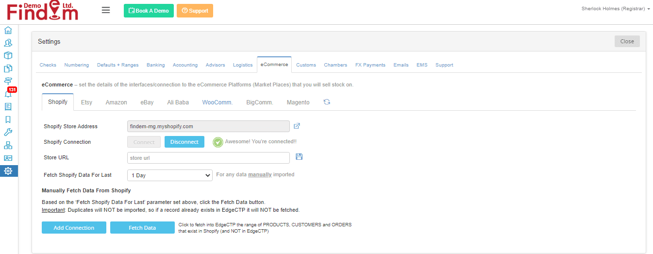653x254 pixels.
Task: Open the Support settings tab
Action: 444,65
